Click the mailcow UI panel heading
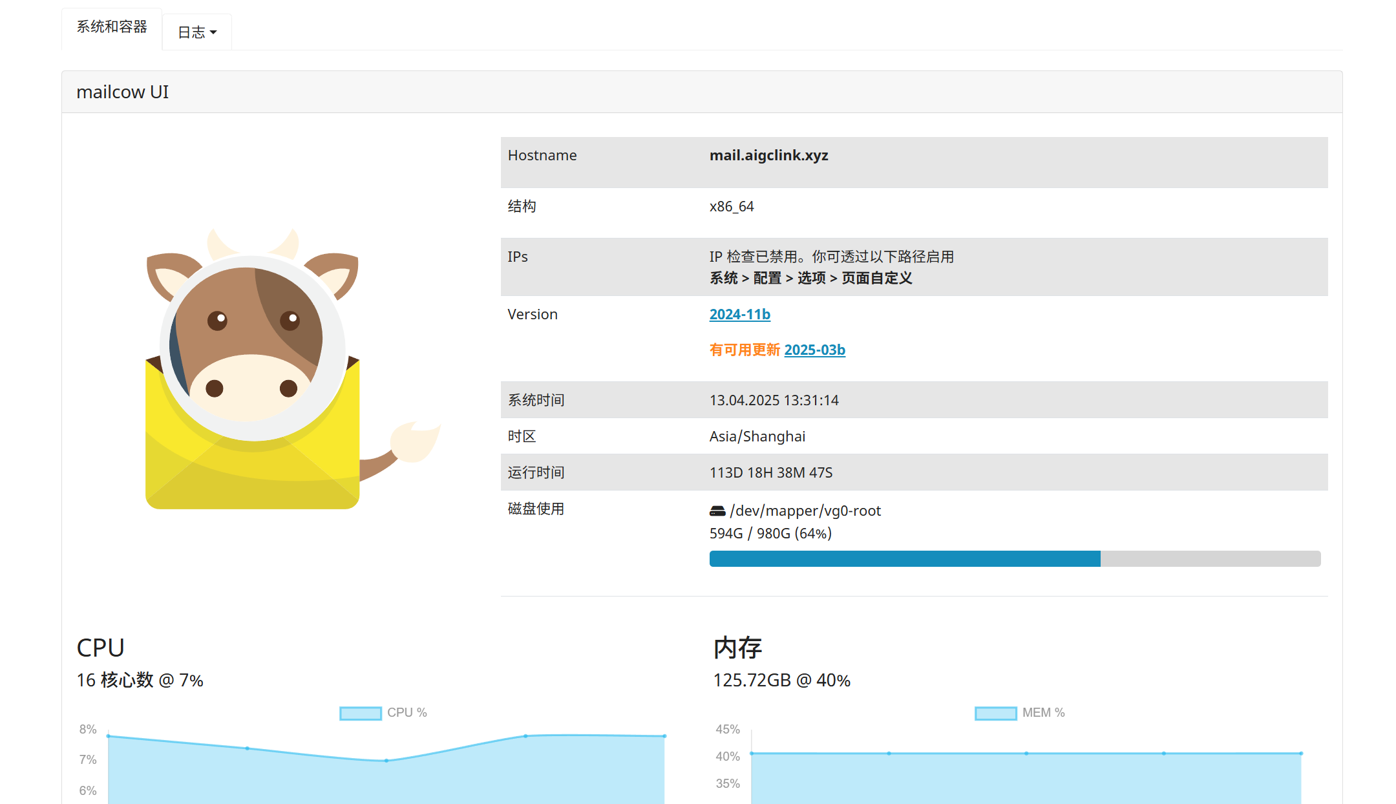This screenshot has width=1396, height=804. click(122, 92)
